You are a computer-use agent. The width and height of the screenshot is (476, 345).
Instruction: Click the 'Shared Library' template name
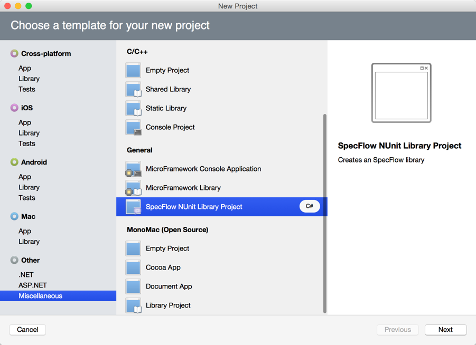(168, 90)
